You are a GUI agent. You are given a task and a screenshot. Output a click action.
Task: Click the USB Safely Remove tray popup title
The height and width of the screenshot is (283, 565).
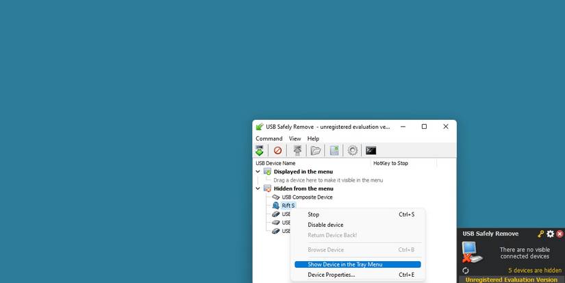pos(490,234)
